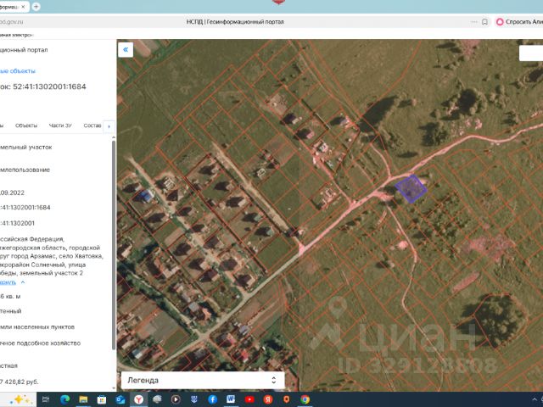This screenshot has width=543, height=407.
Task: Bookmark this page in the address bar
Action: coord(484,22)
